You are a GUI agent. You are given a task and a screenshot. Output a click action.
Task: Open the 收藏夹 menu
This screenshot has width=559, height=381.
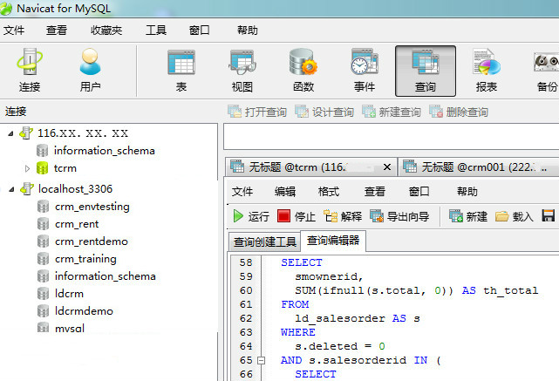106,31
